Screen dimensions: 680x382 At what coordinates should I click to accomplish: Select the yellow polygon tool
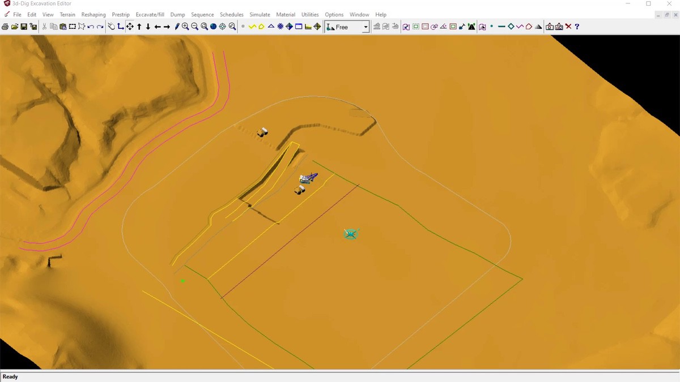[261, 27]
